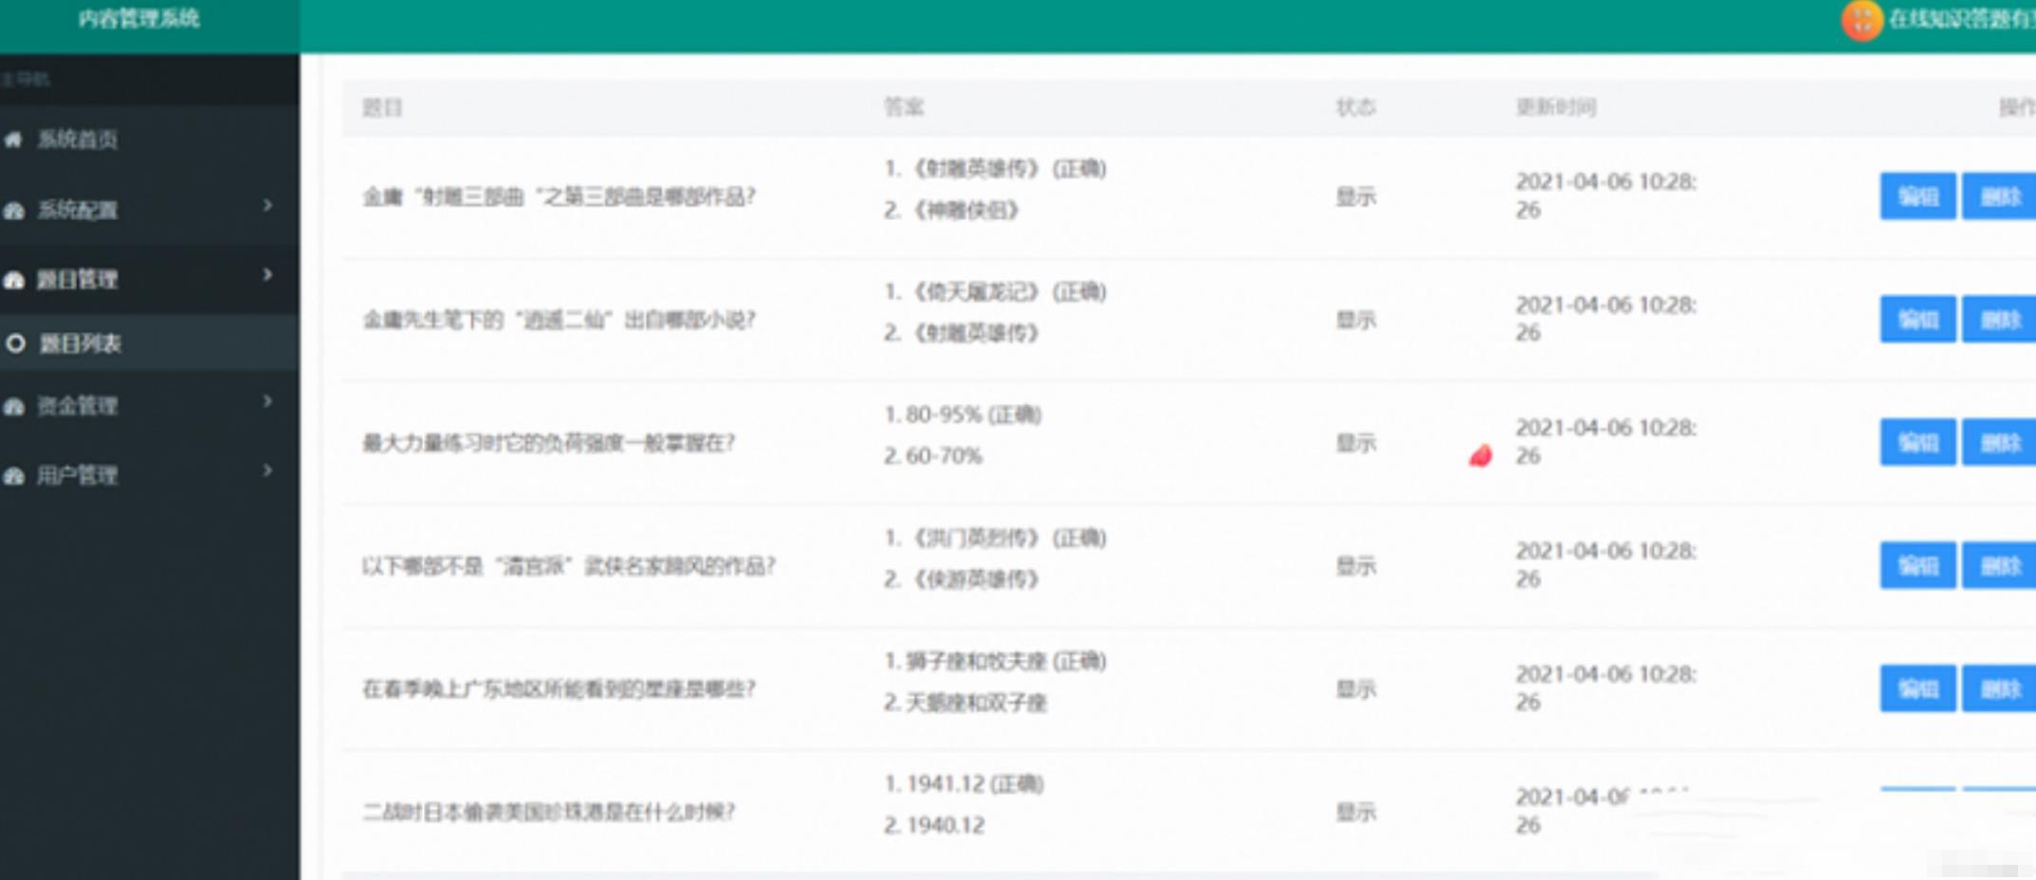
Task: Select question text 二战时日本偷袭美国珍珠港
Action: (549, 812)
